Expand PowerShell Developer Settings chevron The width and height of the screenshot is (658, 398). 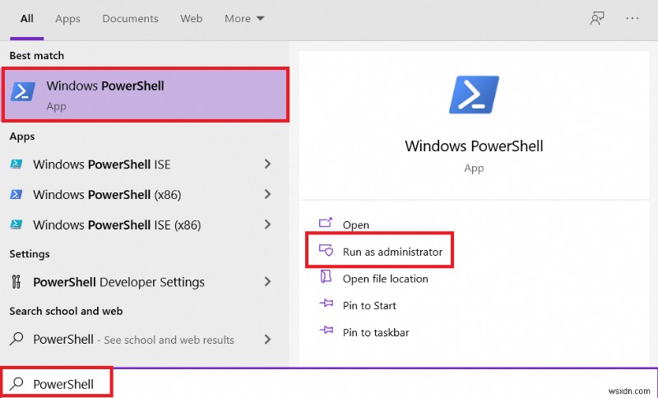tap(267, 282)
